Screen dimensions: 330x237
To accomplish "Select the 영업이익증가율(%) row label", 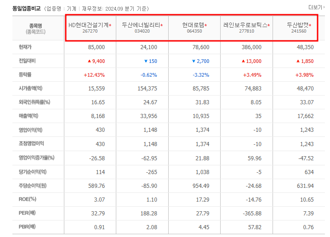I will (37, 158).
